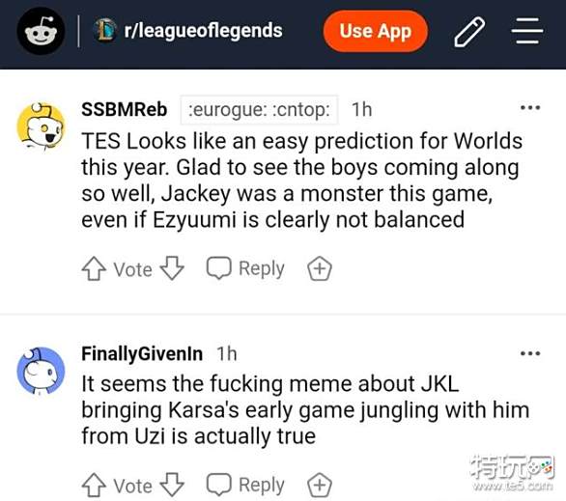Upvote FinallyGivenIn's comment
The width and height of the screenshot is (566, 501).
point(94,486)
